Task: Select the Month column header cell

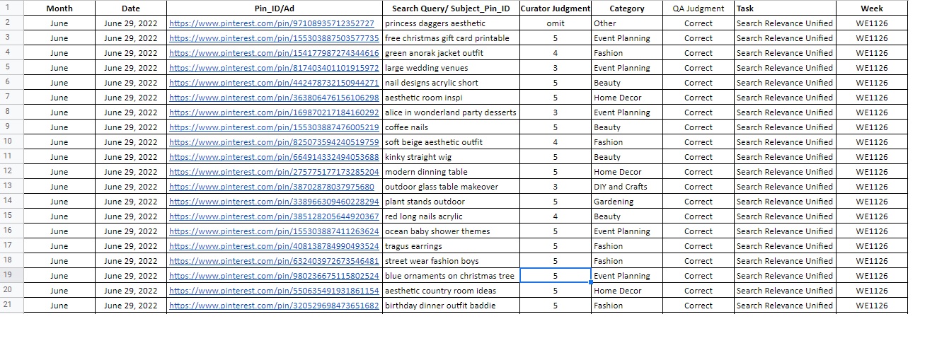Action: (x=59, y=8)
